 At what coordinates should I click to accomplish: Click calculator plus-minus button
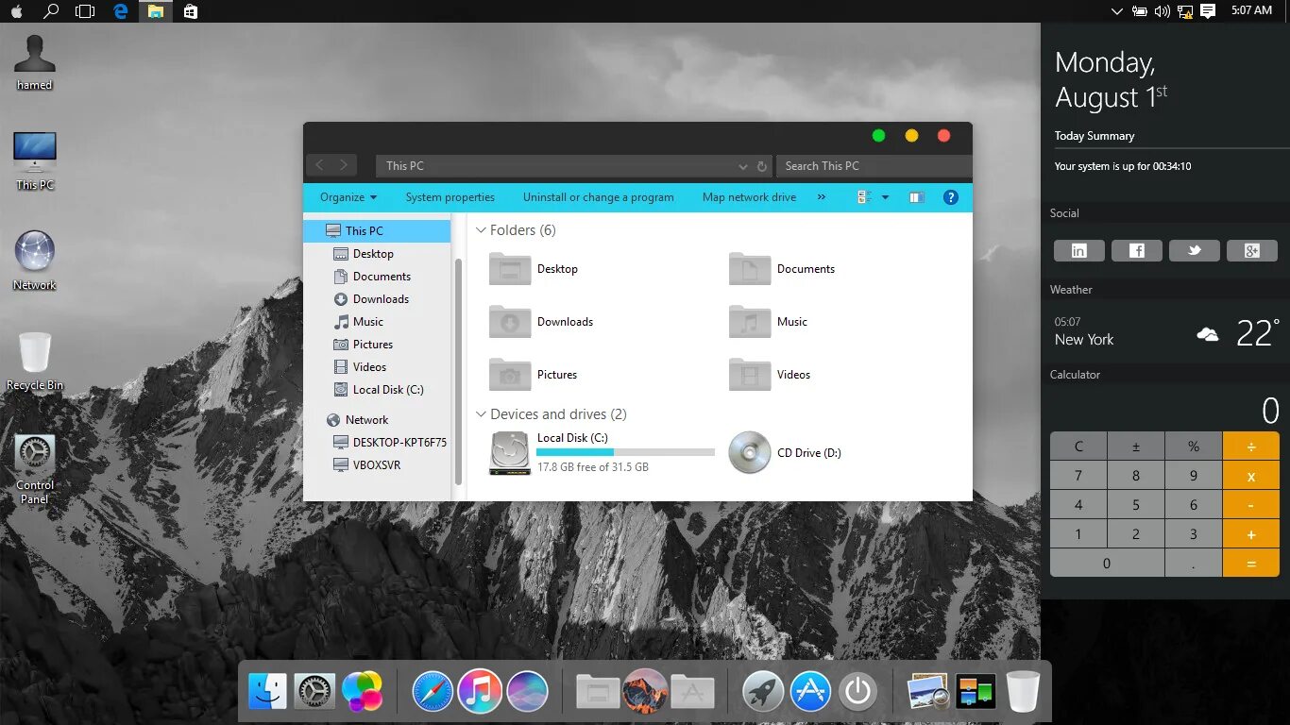coord(1136,447)
